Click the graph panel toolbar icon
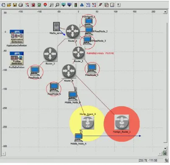This screenshot has width=170, height=165. pos(112,5)
